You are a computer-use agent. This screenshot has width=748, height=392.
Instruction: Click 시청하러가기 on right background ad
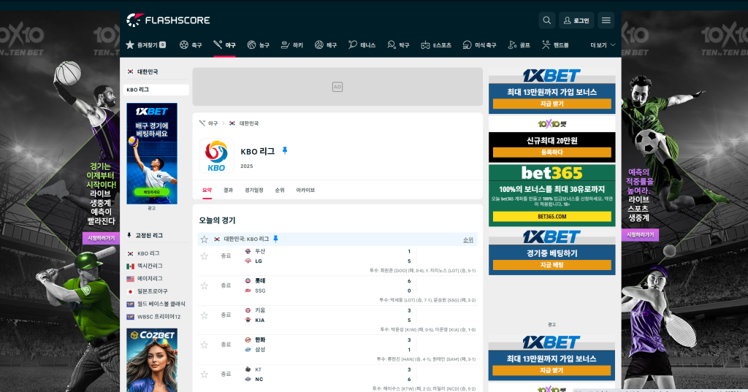tap(640, 234)
